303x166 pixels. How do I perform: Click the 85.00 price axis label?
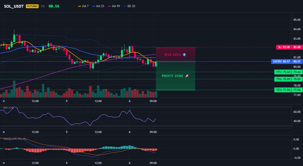click(x=297, y=20)
